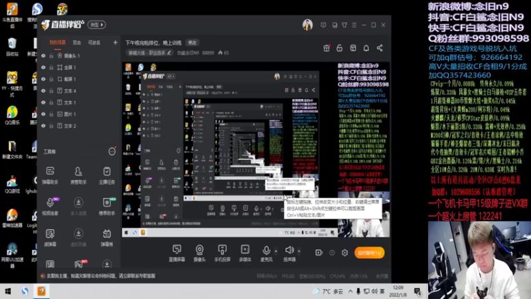531x299 pixels.
Task: Select the 图片 1 source row
Action: pos(78,114)
